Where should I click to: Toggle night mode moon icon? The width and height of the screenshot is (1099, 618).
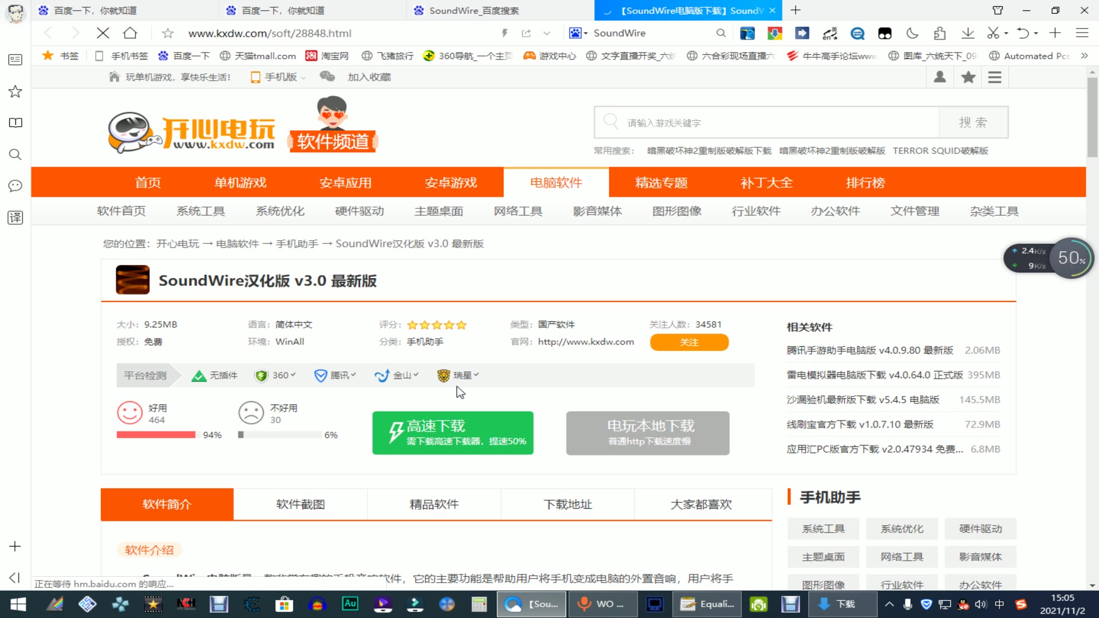[912, 33]
